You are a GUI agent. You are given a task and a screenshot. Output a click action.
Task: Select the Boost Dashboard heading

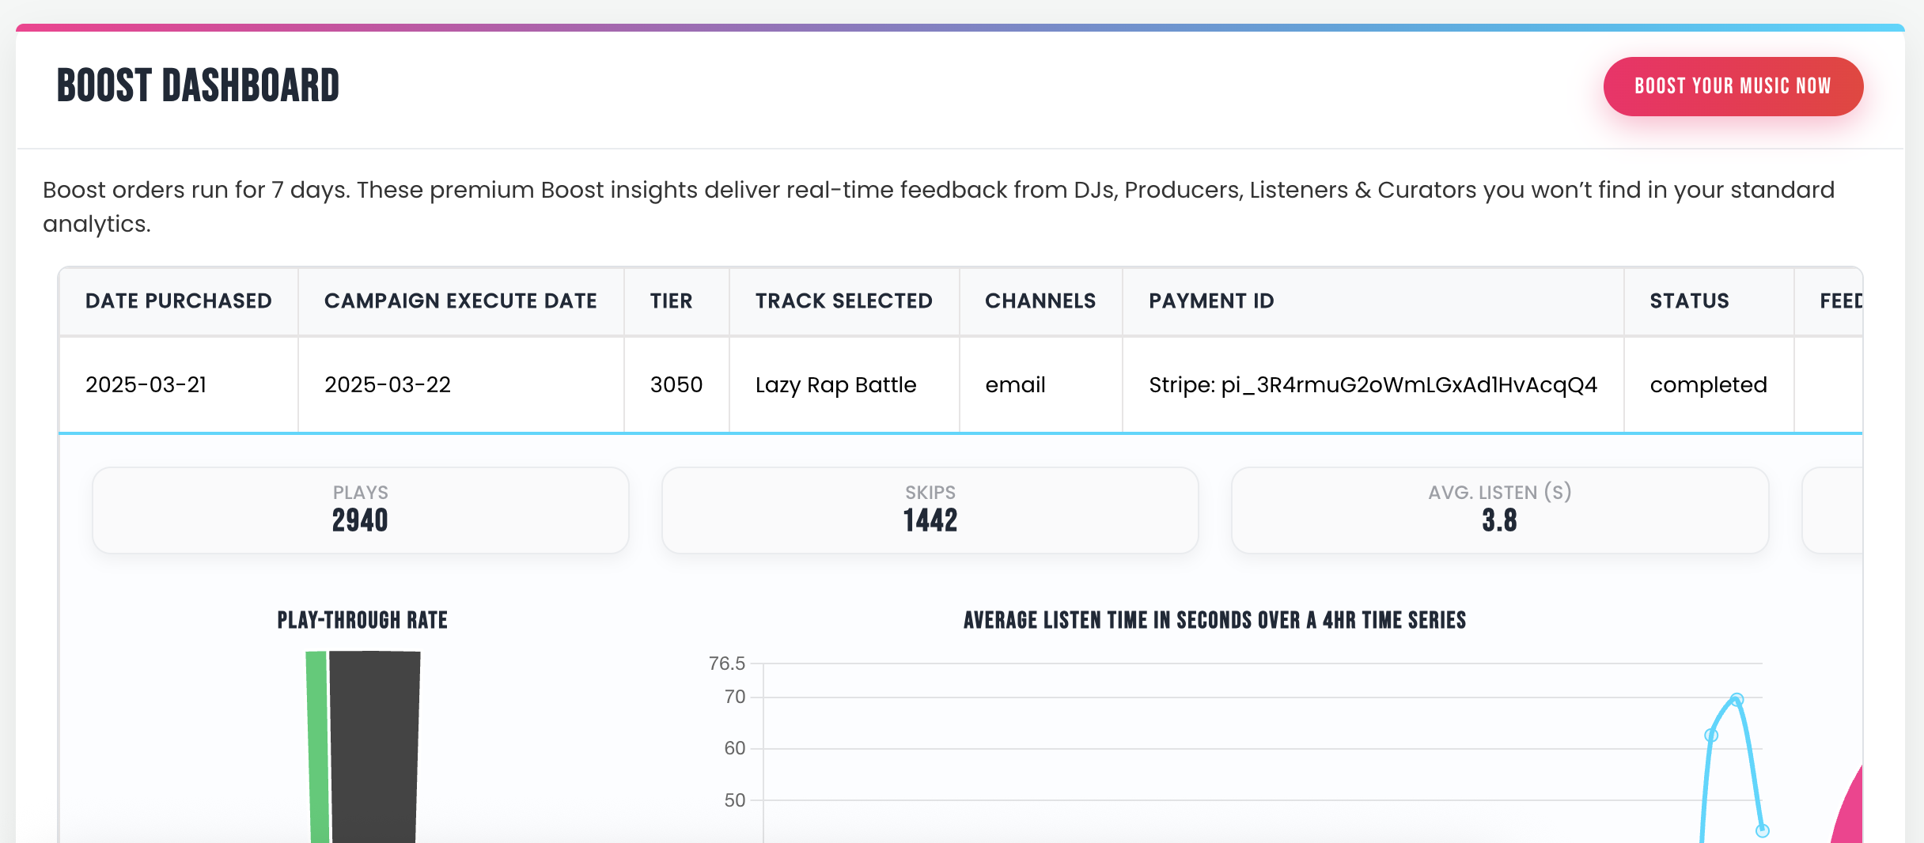point(198,85)
